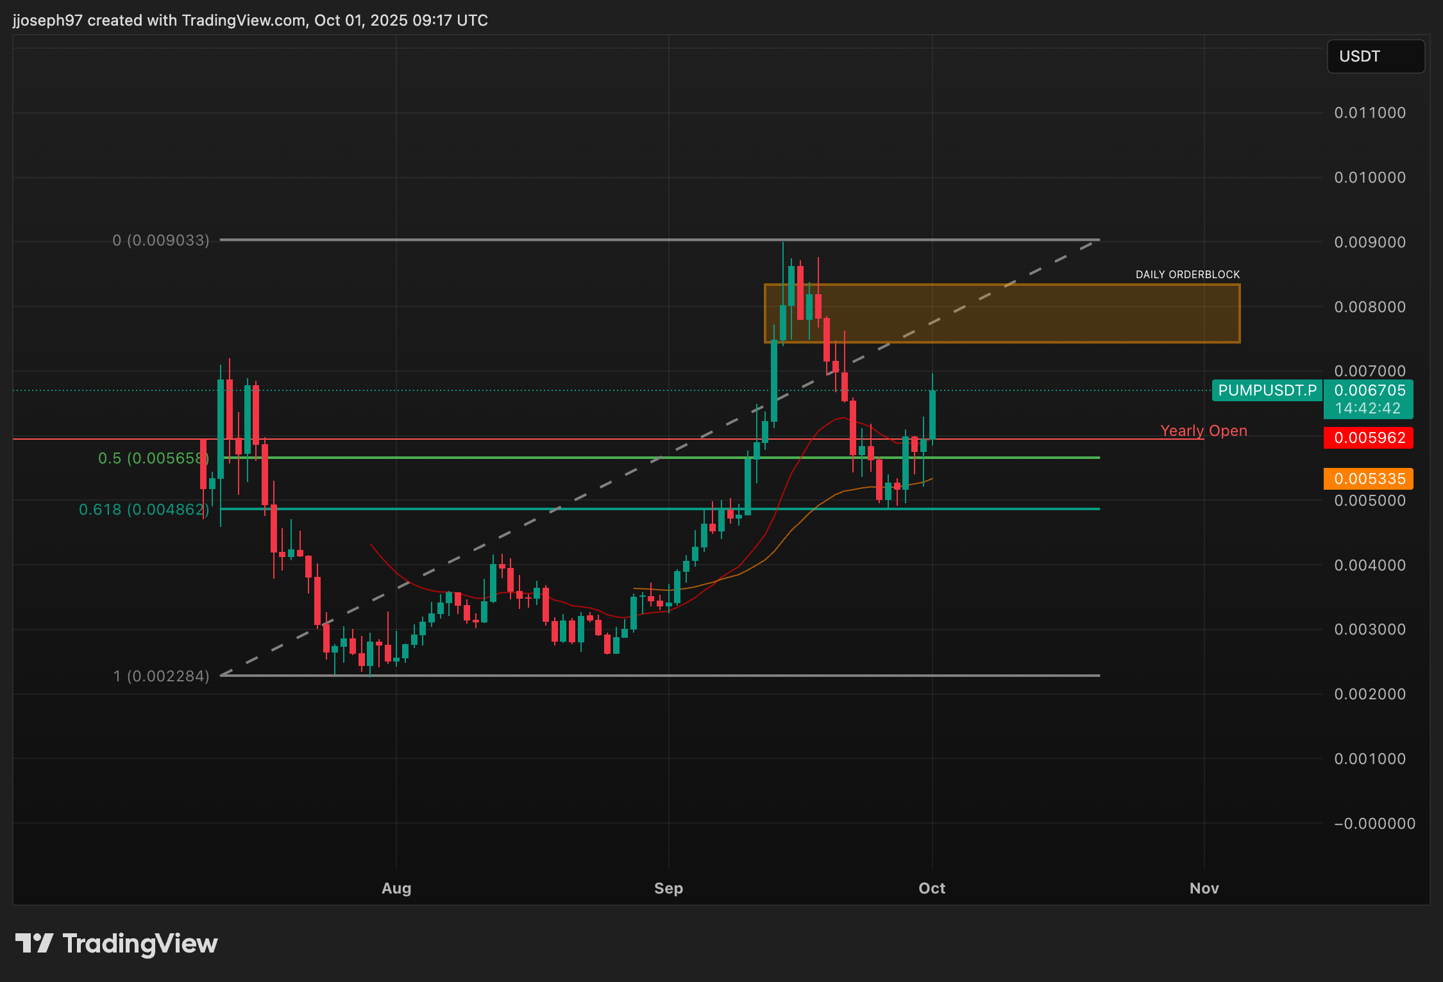
Task: Click the red 0.005962 price label
Action: [x=1369, y=438]
